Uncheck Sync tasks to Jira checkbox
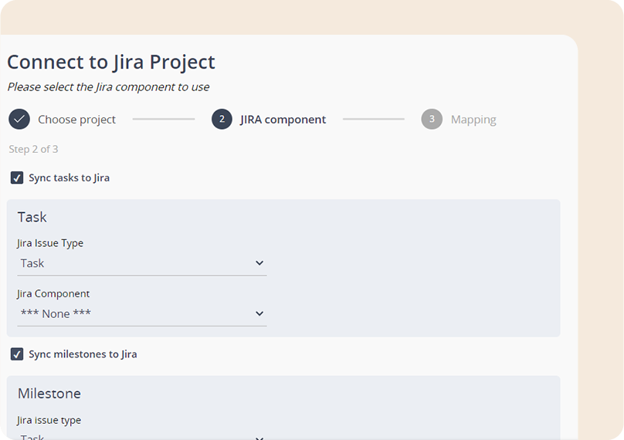The width and height of the screenshot is (624, 440). coord(17,178)
